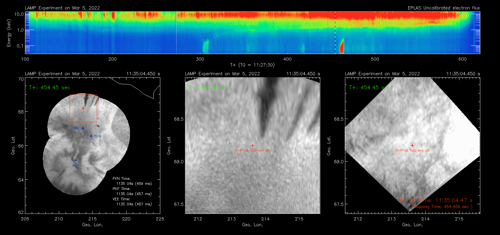Viewport: 500px width, 235px height.
Task: Click '213' longitude tick in middle panel
Action: (x=231, y=219)
